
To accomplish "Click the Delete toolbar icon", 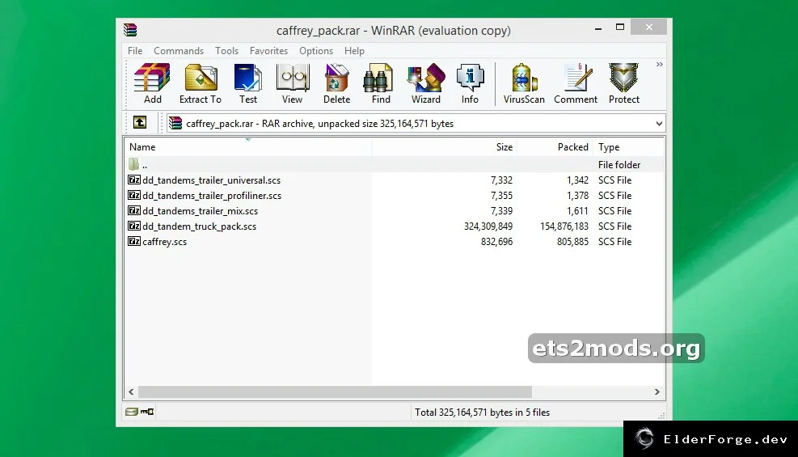I will (x=336, y=84).
